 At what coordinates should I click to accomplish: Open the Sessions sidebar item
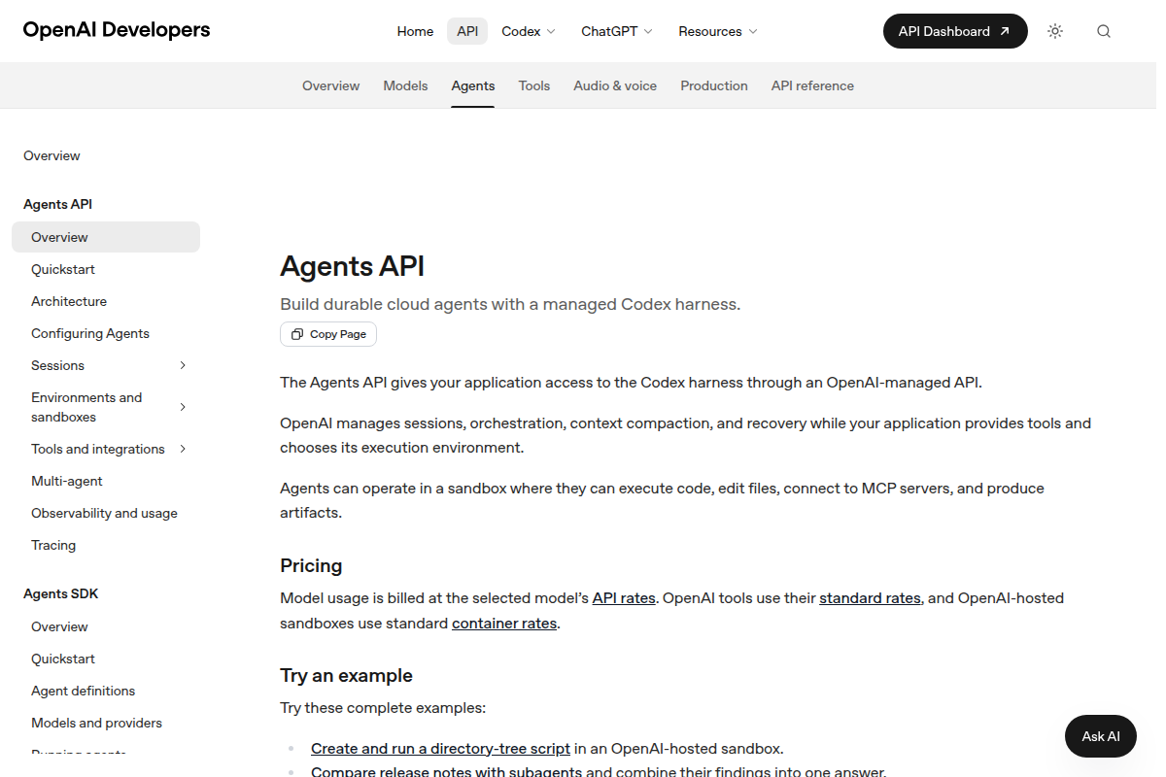[x=57, y=365]
